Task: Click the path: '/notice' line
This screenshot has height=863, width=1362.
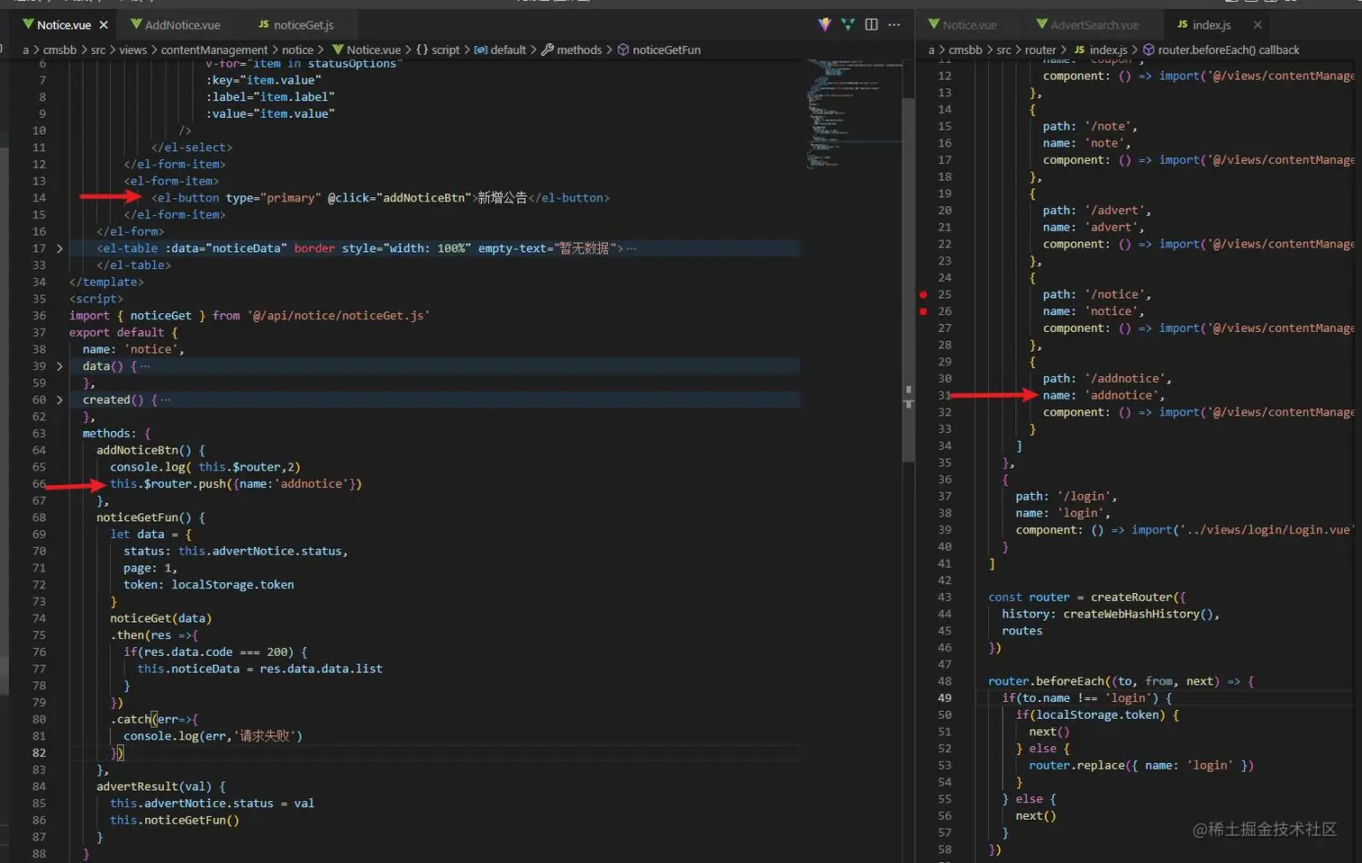Action: (1096, 294)
